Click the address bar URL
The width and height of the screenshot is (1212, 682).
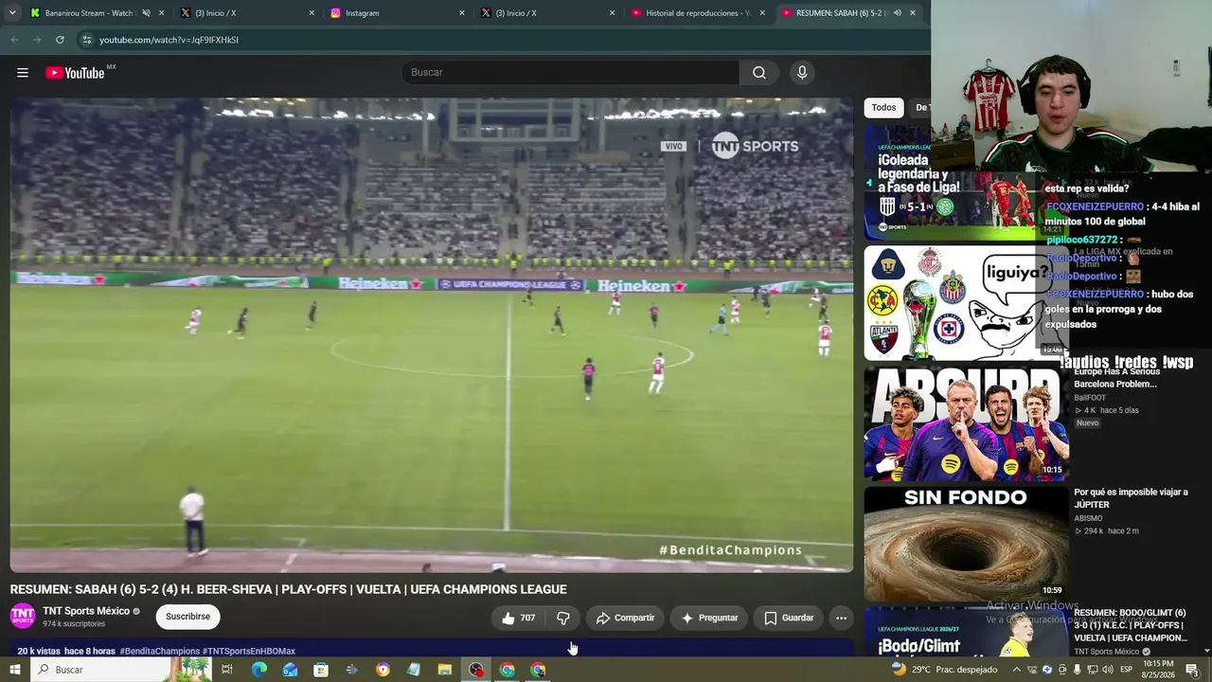pyautogui.click(x=169, y=40)
